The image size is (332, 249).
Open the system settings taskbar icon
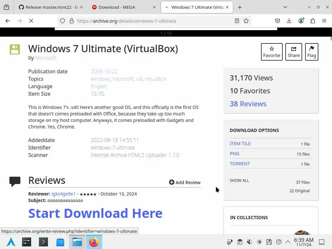tap(27, 242)
